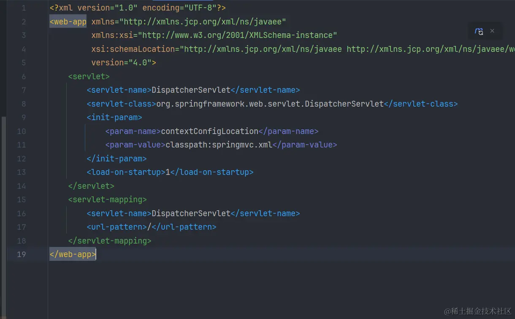Click the closing </param-name> tag
Image resolution: width=515 pixels, height=319 pixels.
pos(289,131)
